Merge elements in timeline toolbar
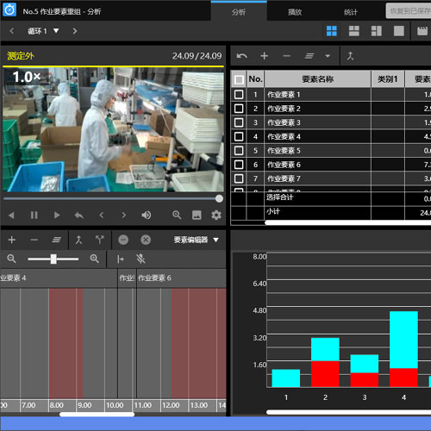Viewport: 431px width, 431px height. (78, 240)
